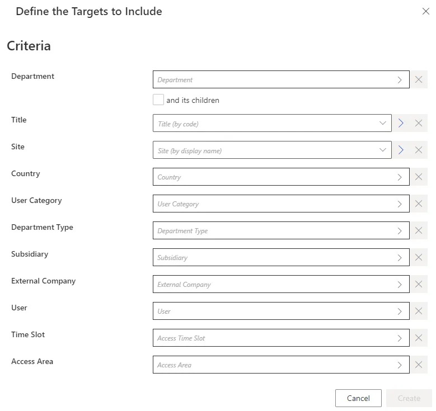Clear the Access Area field with its X icon
The height and width of the screenshot is (411, 436).
(x=419, y=365)
